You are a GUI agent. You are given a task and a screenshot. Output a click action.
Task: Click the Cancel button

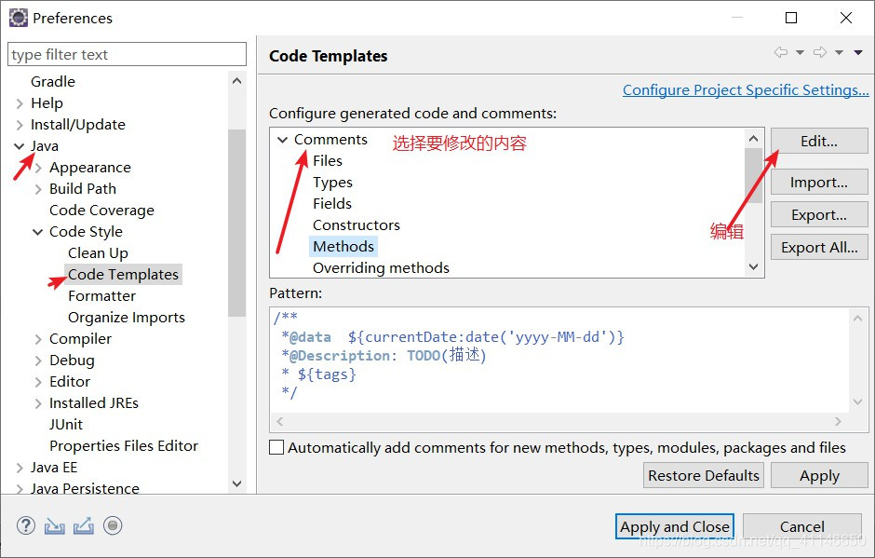tap(801, 526)
